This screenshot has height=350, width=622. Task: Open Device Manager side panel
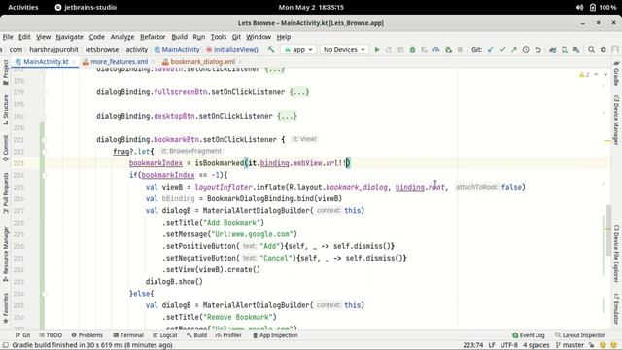(616, 120)
